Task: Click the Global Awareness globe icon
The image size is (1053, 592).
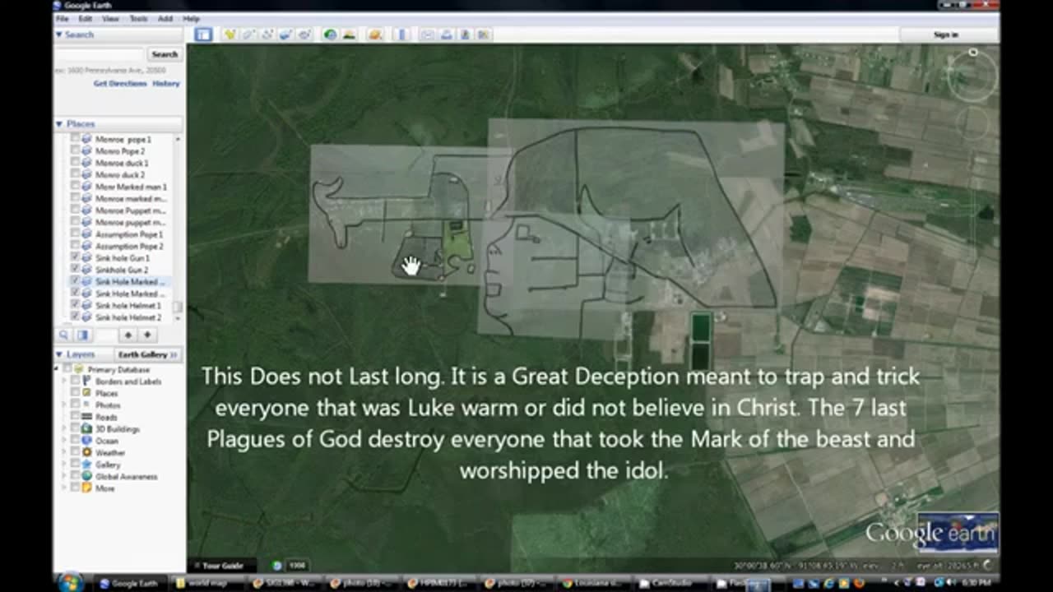Action: tap(87, 476)
